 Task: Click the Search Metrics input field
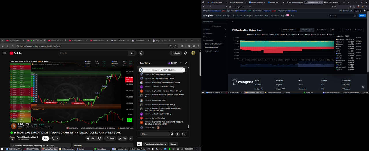pos(215,22)
